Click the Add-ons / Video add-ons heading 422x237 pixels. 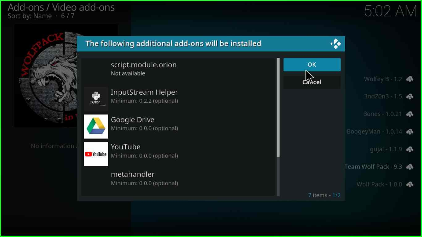(x=61, y=7)
